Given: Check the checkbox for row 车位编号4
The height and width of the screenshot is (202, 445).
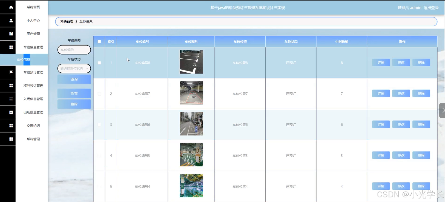Looking at the screenshot, I should [99, 187].
